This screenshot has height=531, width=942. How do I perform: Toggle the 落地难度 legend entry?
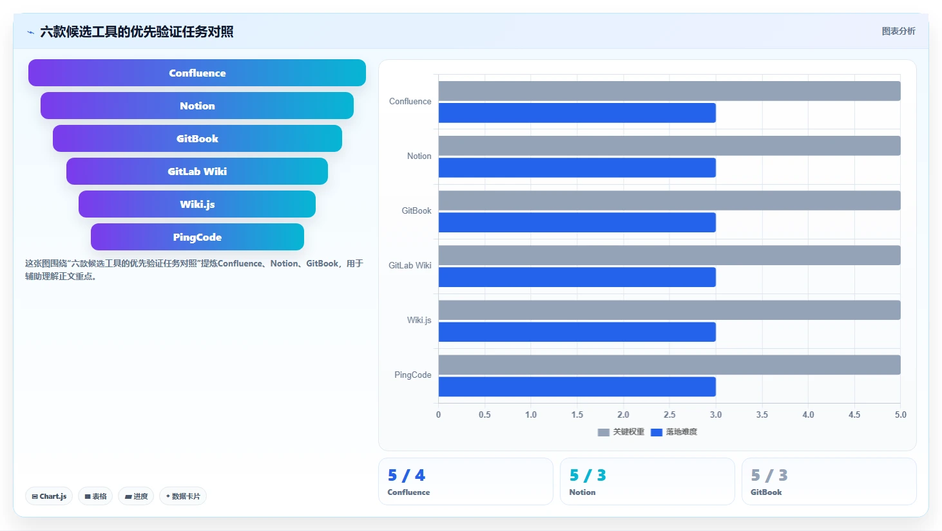[674, 432]
